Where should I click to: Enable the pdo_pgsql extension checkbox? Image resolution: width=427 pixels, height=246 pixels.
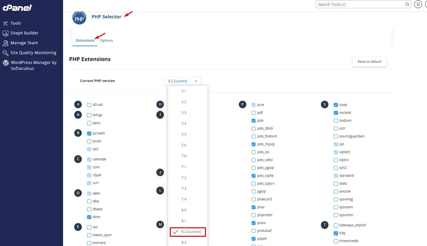(253, 168)
